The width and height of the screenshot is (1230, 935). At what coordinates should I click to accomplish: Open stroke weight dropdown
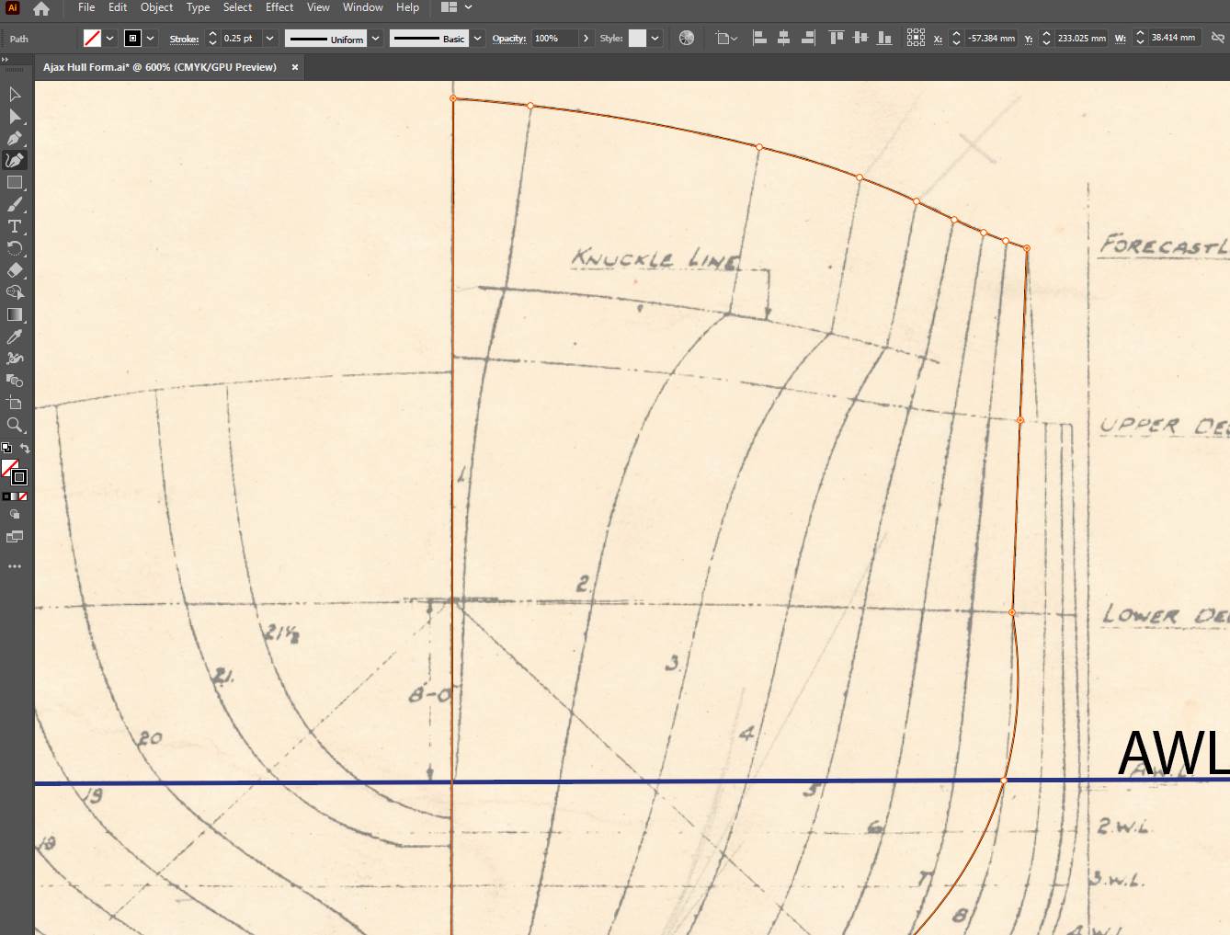point(269,39)
